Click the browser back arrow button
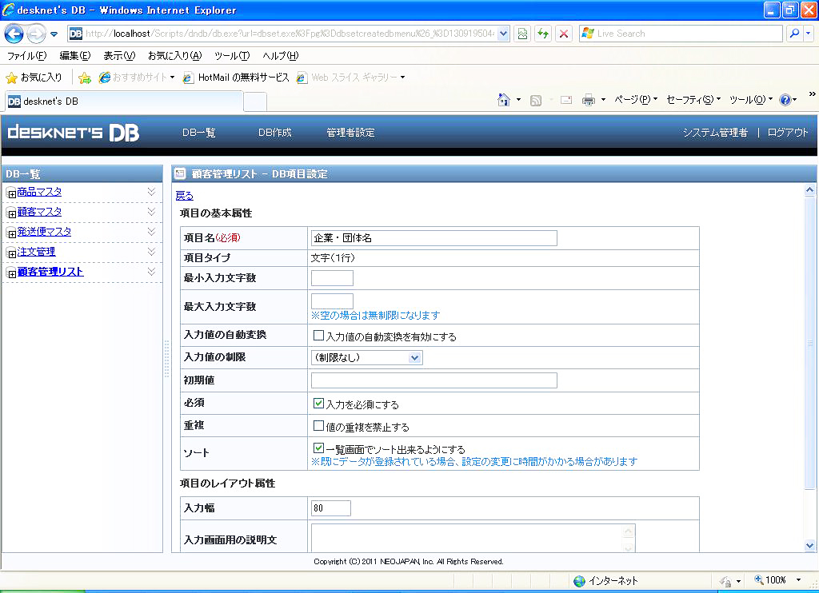 (15, 34)
